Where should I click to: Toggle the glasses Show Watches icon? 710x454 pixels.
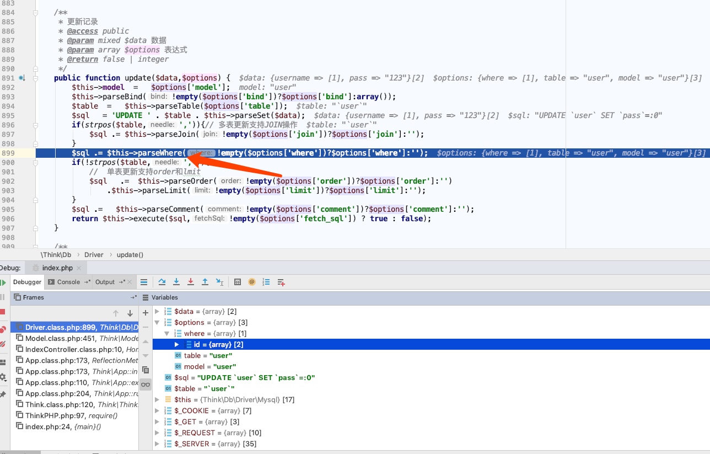point(146,384)
